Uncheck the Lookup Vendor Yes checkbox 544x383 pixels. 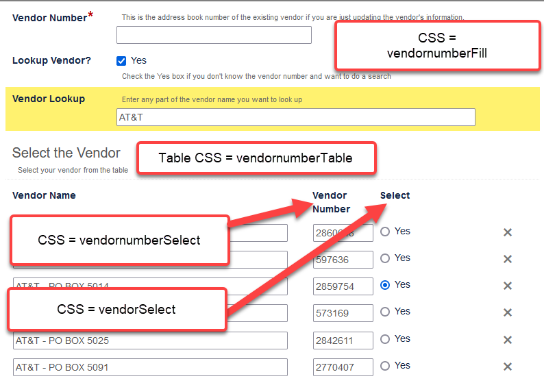(121, 61)
